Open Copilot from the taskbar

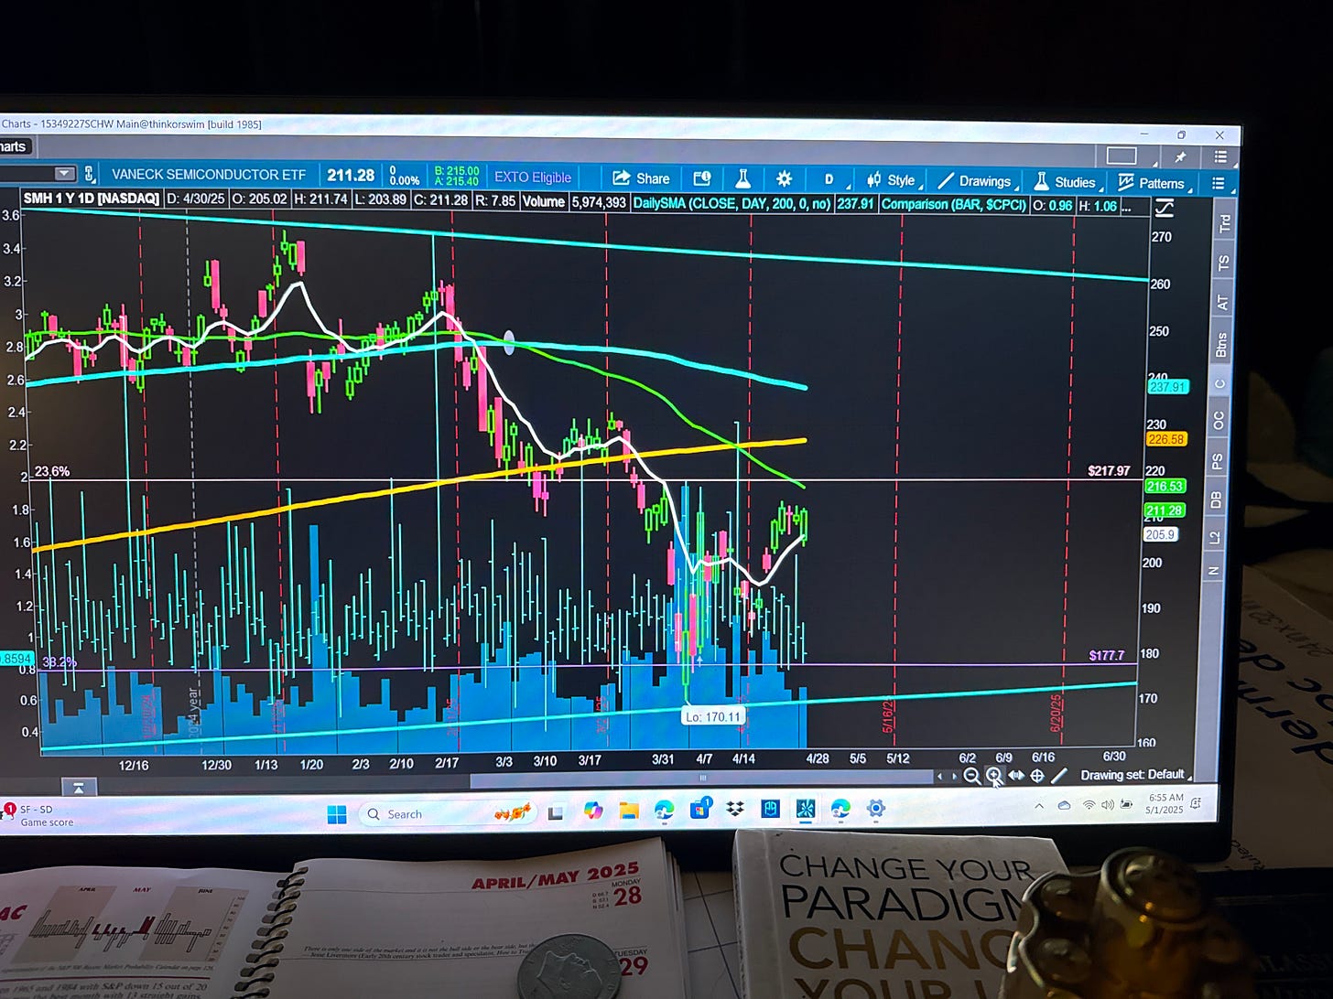[x=593, y=811]
